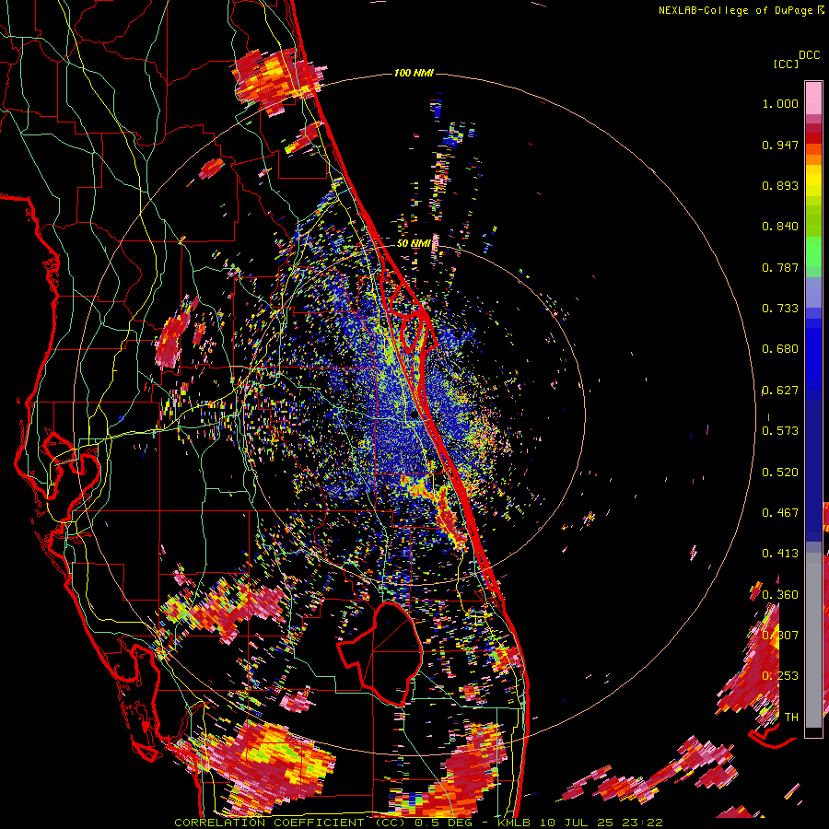Pick the gray bottom color bar segment

pyautogui.click(x=813, y=640)
